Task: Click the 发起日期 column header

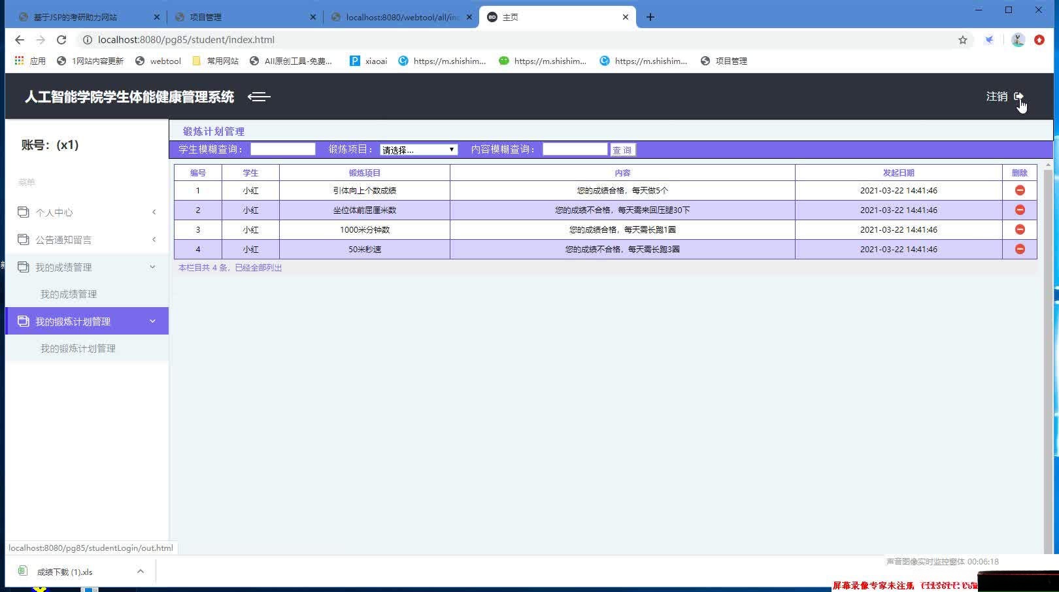Action: pos(899,173)
